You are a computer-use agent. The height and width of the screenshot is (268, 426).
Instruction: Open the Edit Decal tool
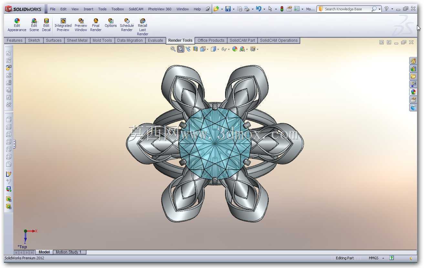[x=46, y=25]
